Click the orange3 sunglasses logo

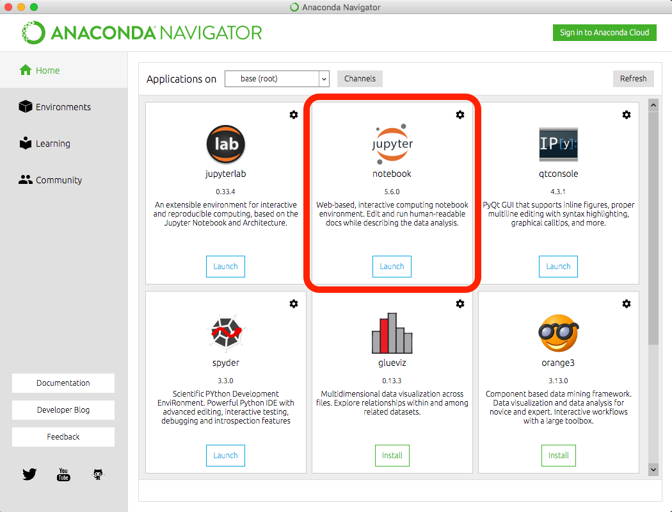pyautogui.click(x=558, y=333)
